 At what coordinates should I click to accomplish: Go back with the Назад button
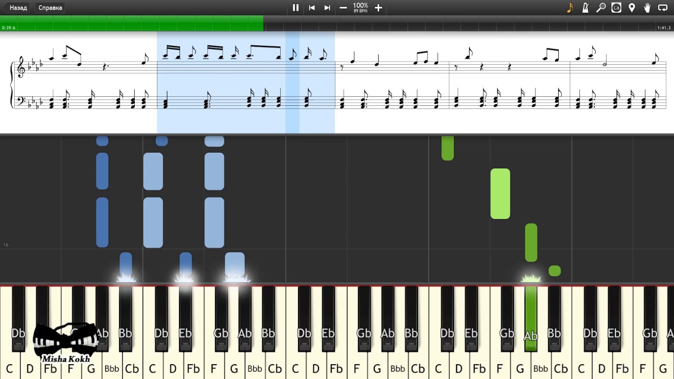click(15, 8)
